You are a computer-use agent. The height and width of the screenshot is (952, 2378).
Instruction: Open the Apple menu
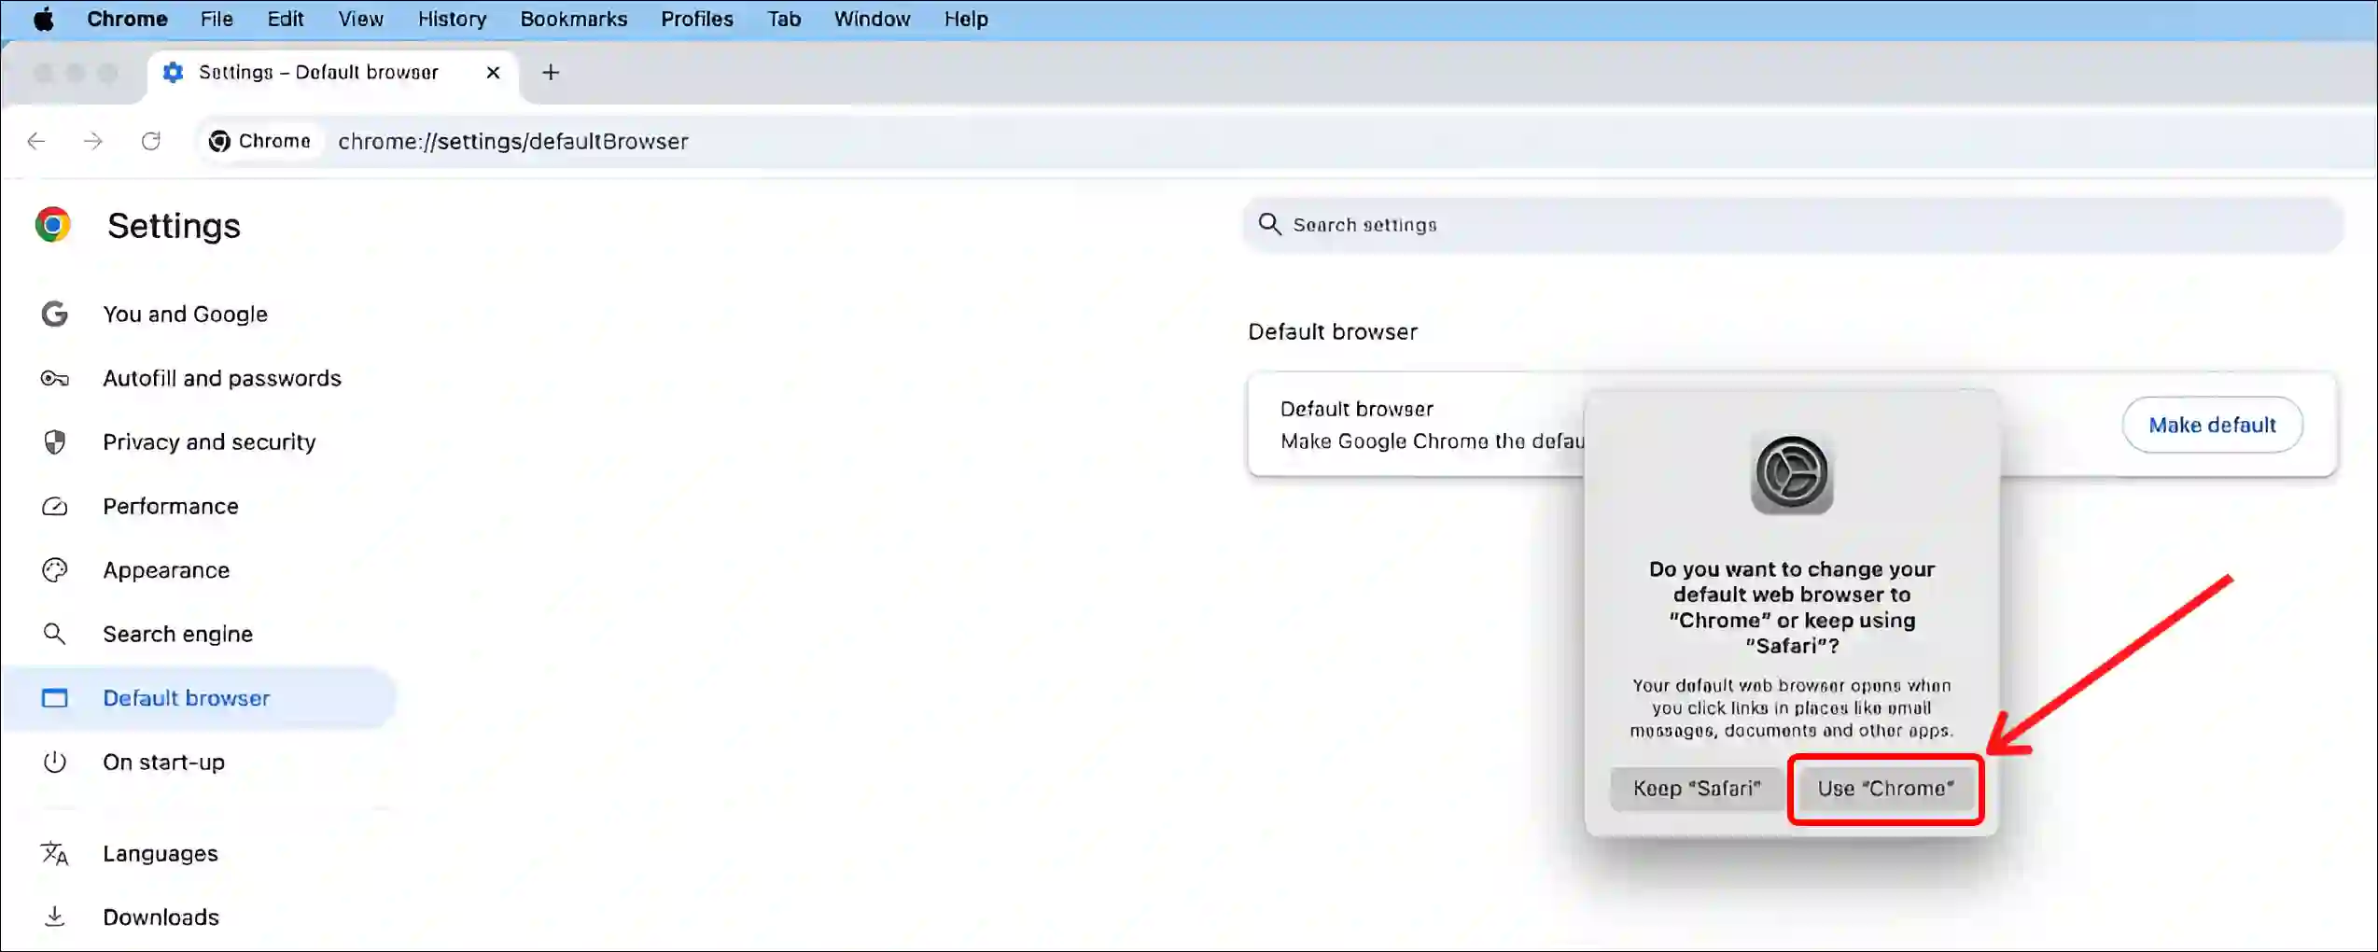[x=43, y=19]
